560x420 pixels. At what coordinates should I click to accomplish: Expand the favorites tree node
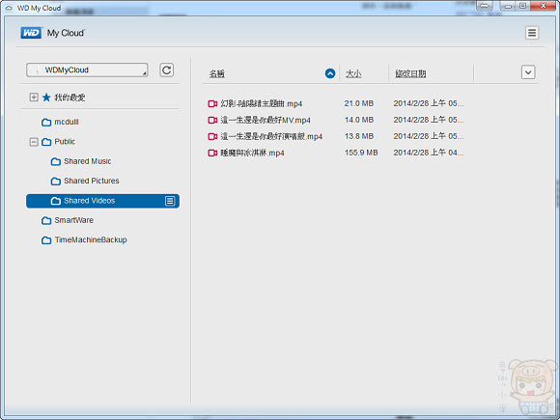click(34, 98)
